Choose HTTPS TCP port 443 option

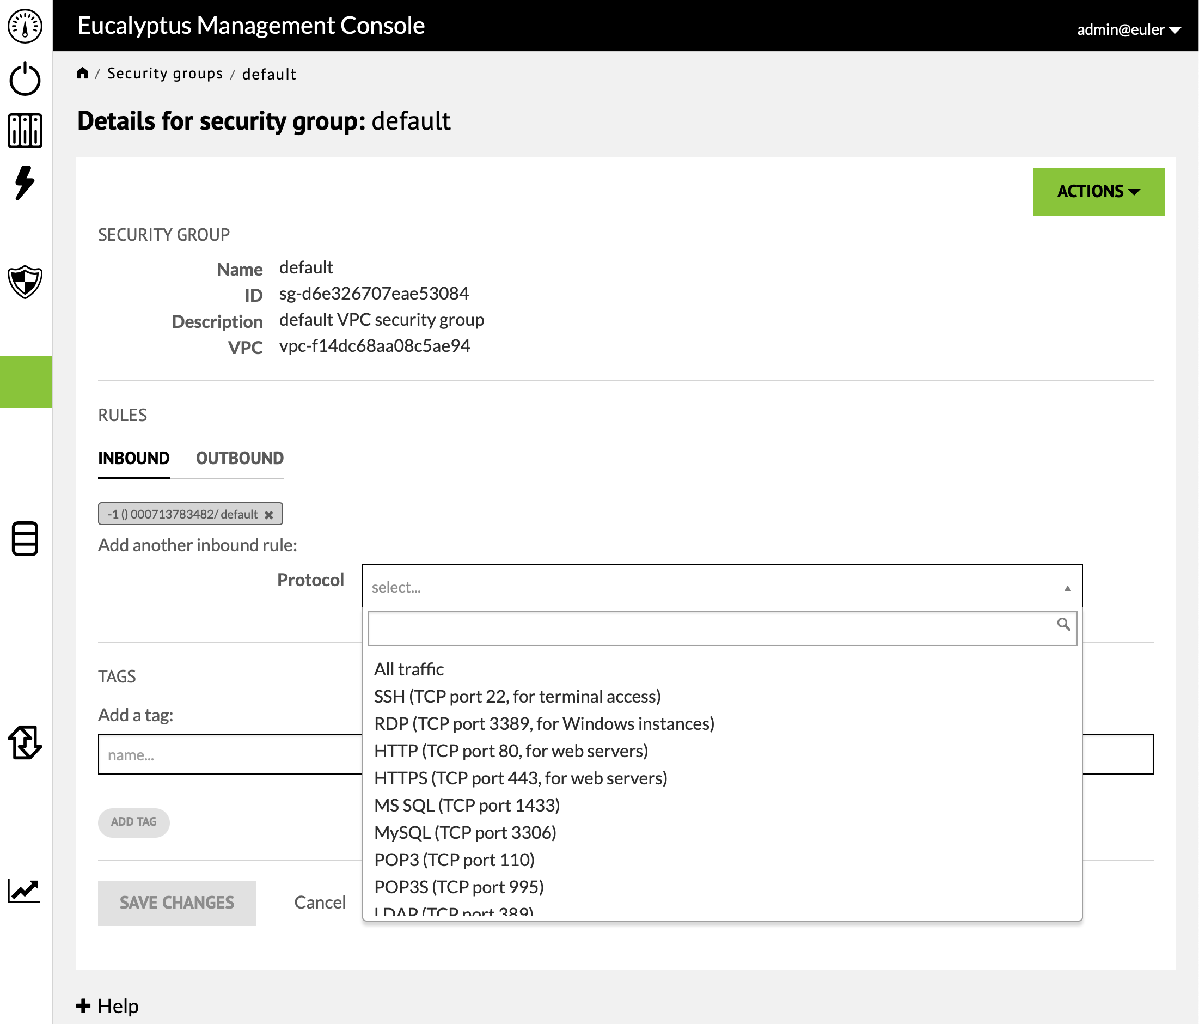click(721, 778)
